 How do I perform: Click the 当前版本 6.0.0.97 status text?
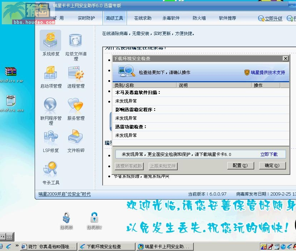click(x=207, y=194)
